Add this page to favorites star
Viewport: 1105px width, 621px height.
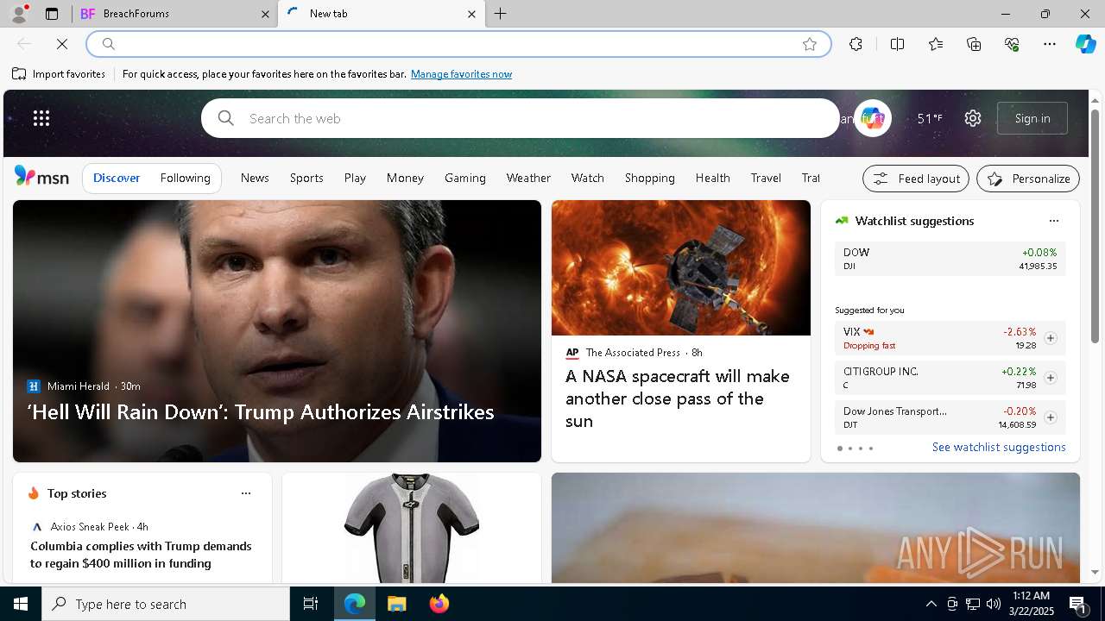[809, 44]
